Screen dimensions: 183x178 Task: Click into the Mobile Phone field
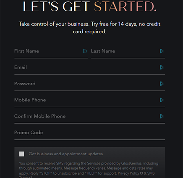pos(89,101)
